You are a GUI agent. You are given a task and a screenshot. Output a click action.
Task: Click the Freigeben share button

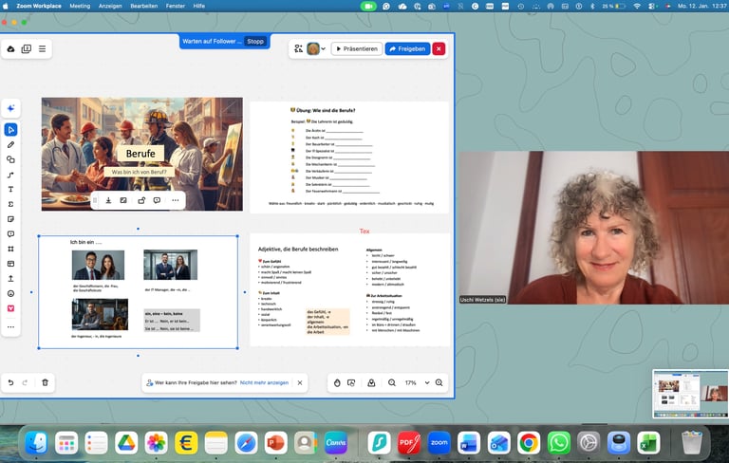click(407, 48)
